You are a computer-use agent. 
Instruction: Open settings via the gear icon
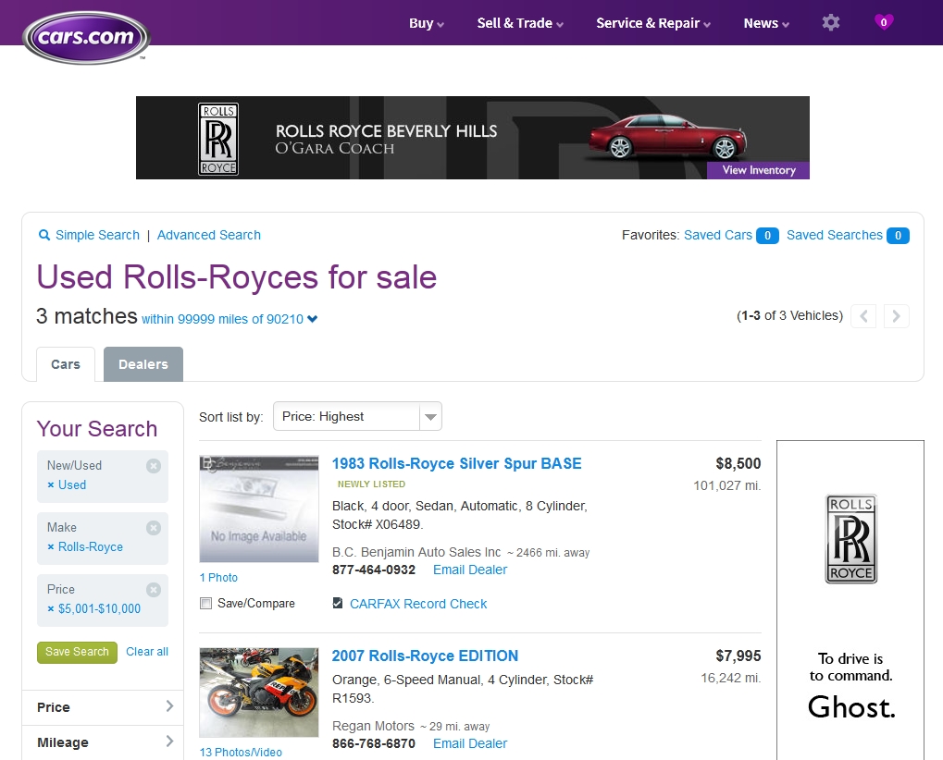pos(830,22)
